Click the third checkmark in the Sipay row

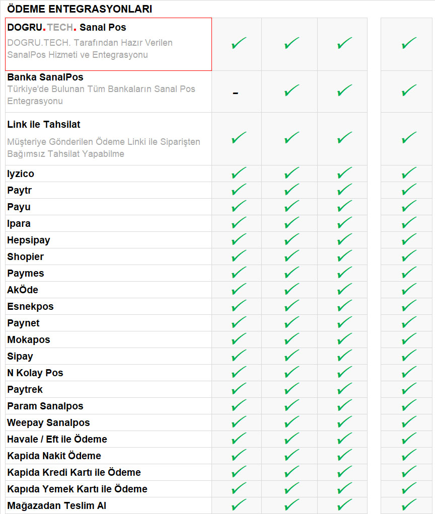(344, 356)
